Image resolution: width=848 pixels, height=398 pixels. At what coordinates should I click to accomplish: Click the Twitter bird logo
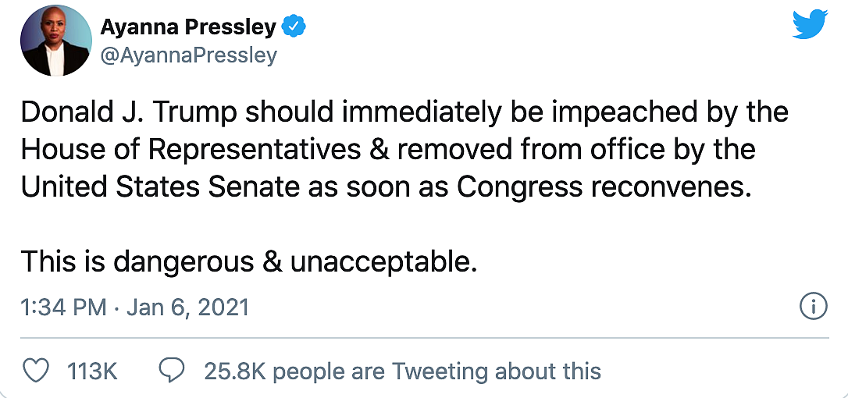point(810,24)
